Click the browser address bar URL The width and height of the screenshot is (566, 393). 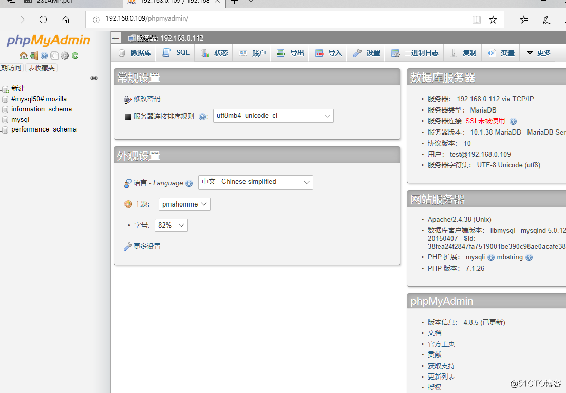147,18
